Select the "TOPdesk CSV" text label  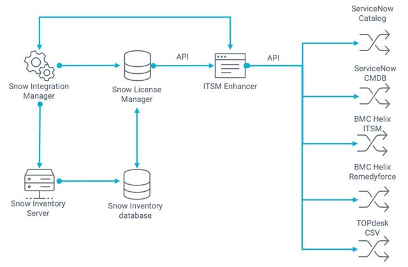click(372, 227)
